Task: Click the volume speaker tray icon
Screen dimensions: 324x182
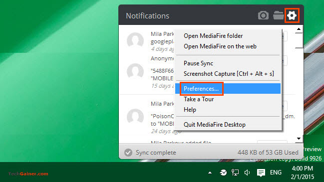Action: pos(247,173)
